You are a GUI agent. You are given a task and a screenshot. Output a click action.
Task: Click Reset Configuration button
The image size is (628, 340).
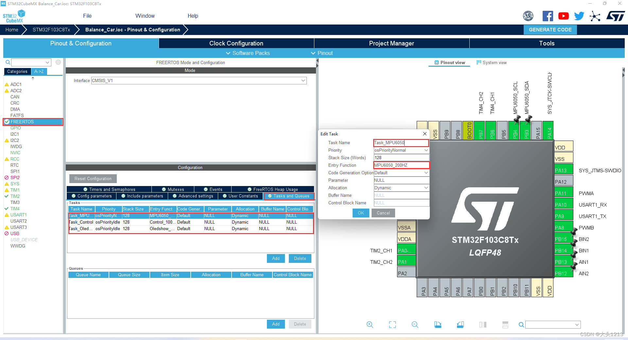[x=93, y=178]
